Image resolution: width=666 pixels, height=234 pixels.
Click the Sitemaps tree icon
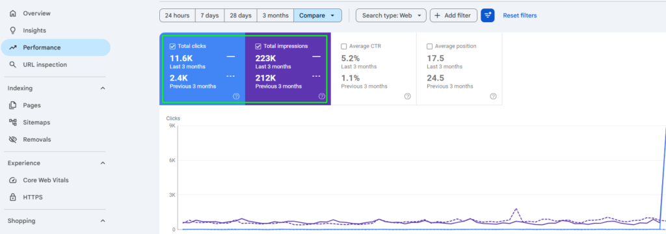(13, 122)
